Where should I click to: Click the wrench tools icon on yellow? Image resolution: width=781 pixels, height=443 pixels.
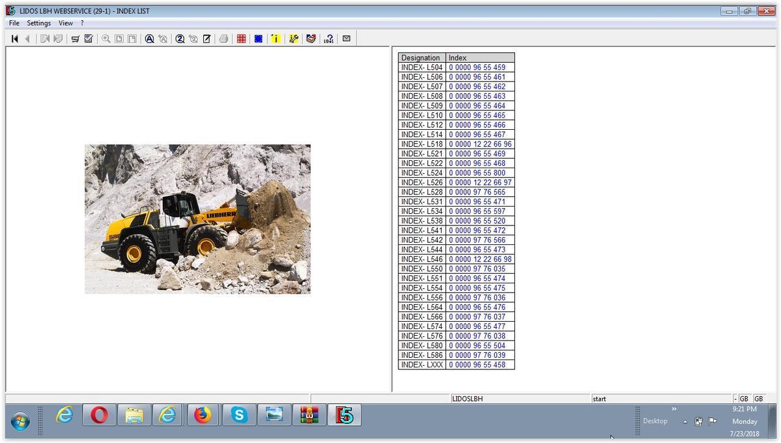293,38
